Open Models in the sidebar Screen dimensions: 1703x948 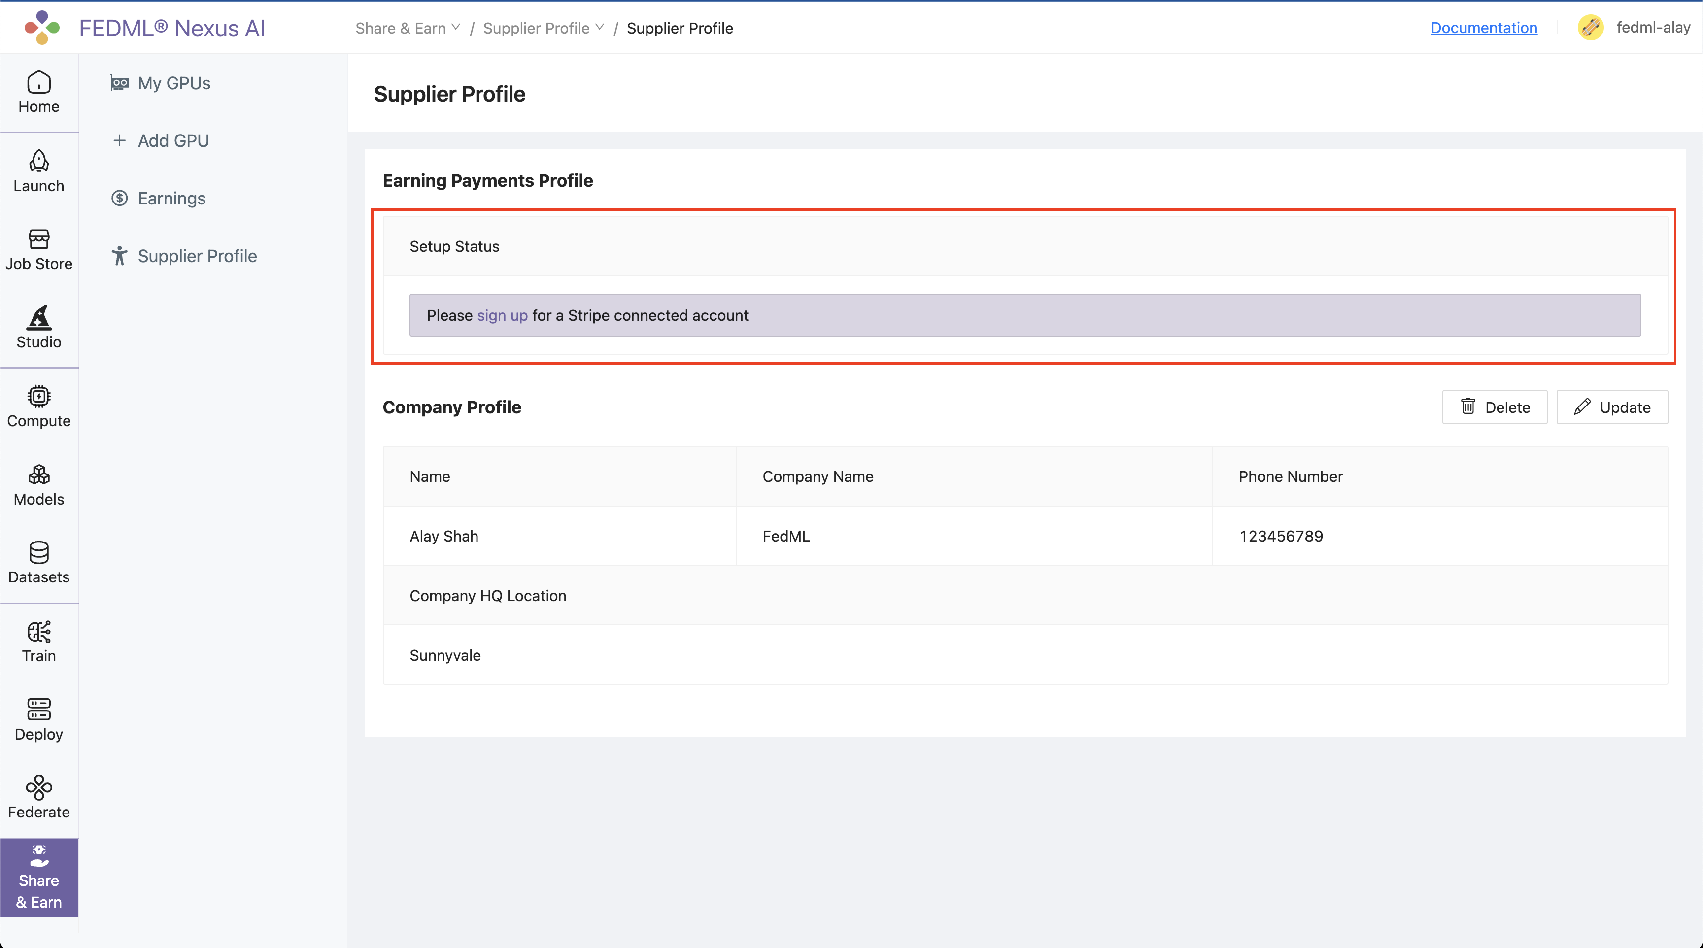click(x=38, y=485)
